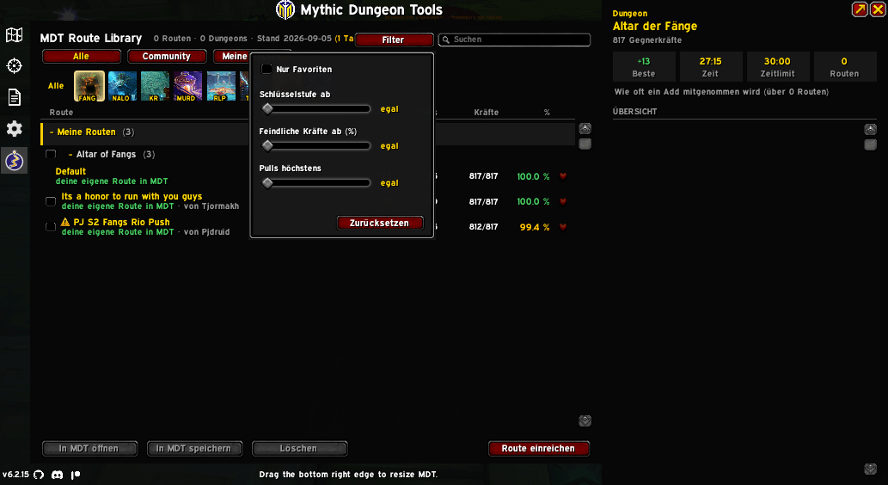
Task: Click the Schlüsselstufe ab slider handle
Action: click(x=267, y=109)
